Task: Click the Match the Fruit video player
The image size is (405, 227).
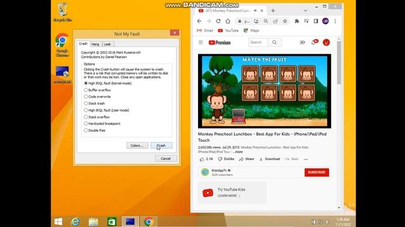Action: click(x=265, y=91)
